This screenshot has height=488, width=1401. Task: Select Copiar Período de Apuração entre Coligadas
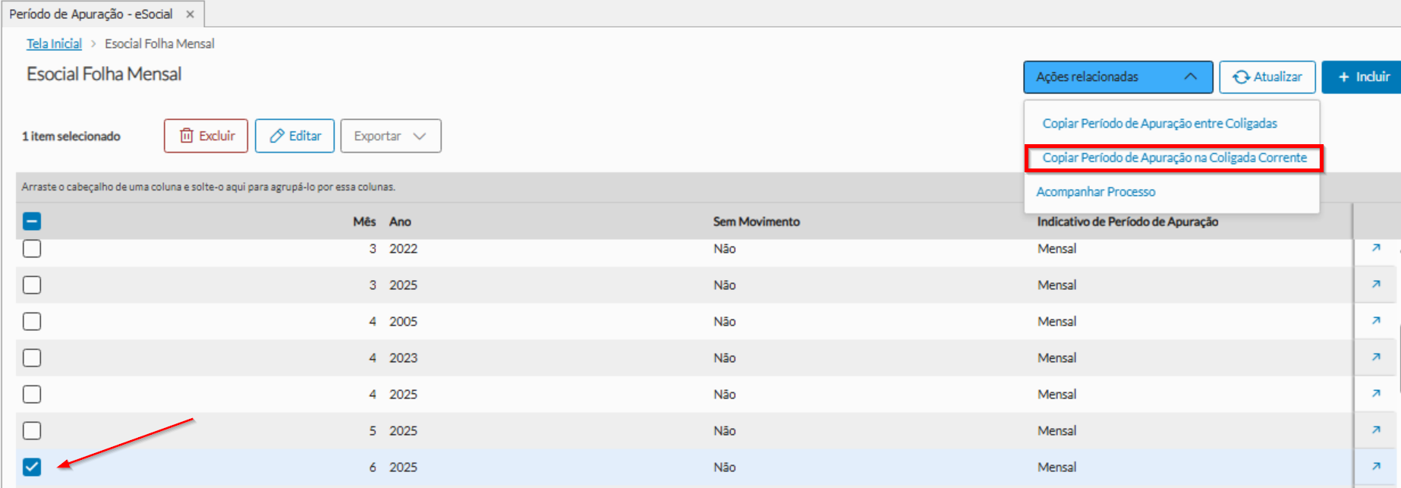[x=1159, y=124]
